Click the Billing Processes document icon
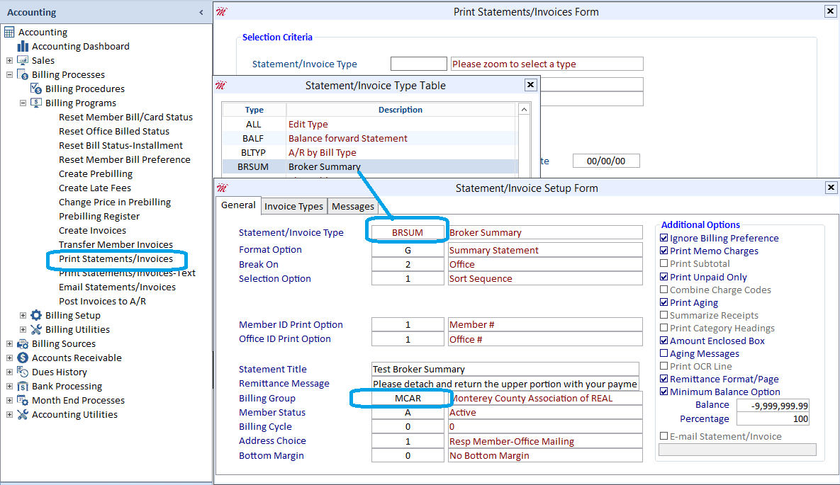Screen dimensions: 840x485 [23, 74]
